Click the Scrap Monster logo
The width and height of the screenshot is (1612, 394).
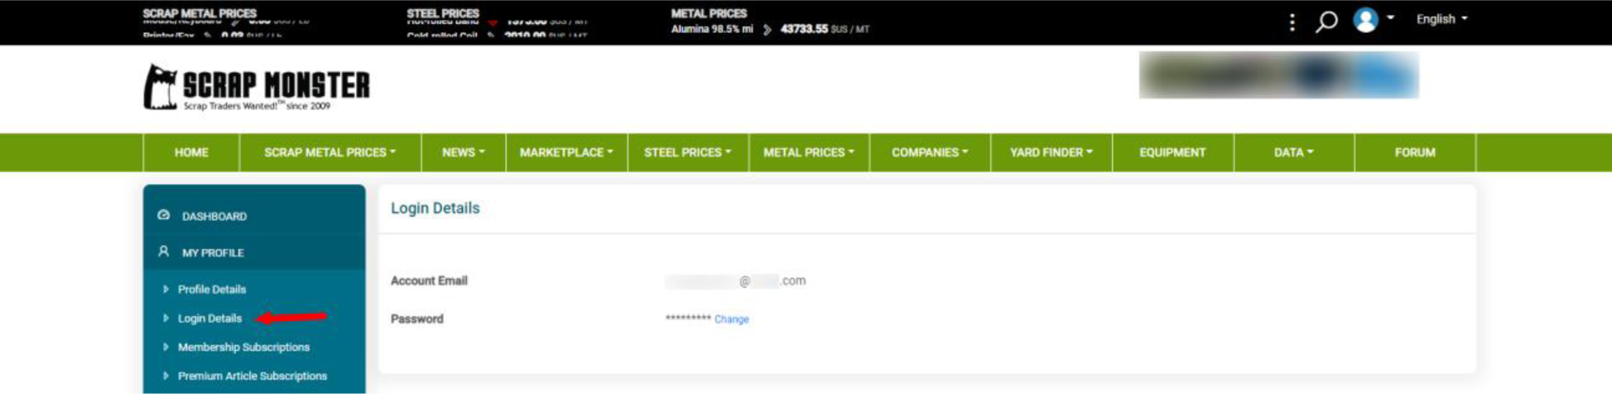click(x=257, y=87)
